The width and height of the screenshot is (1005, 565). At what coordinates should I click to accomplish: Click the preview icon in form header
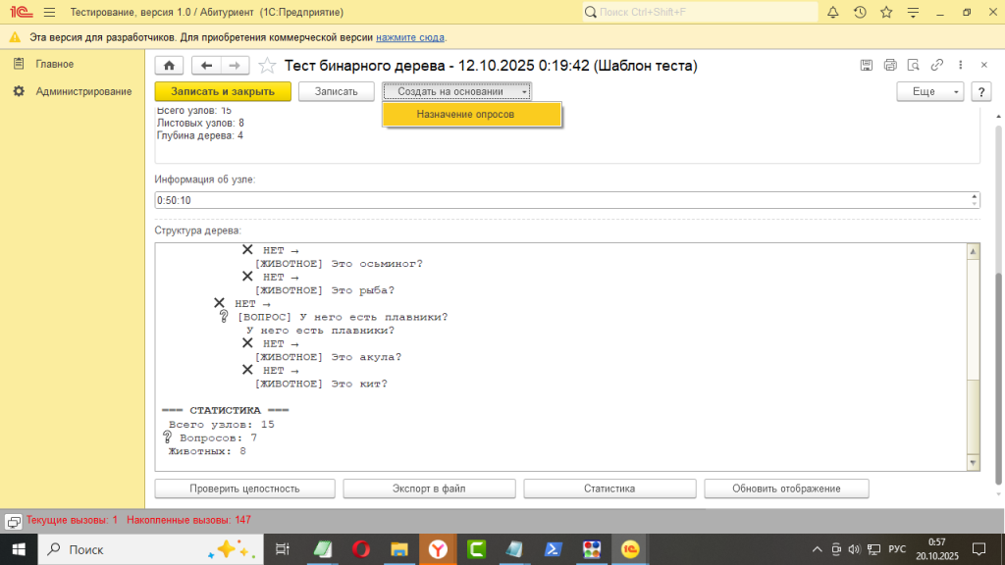click(x=914, y=65)
